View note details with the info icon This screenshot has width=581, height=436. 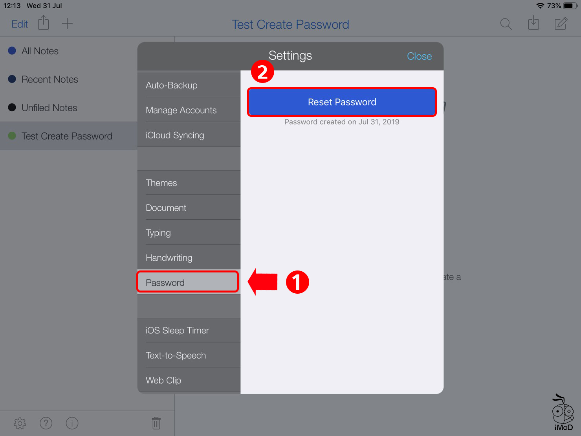(72, 423)
